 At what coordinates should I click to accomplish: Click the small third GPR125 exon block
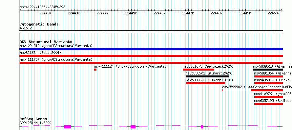pyautogui.click(x=202, y=127)
